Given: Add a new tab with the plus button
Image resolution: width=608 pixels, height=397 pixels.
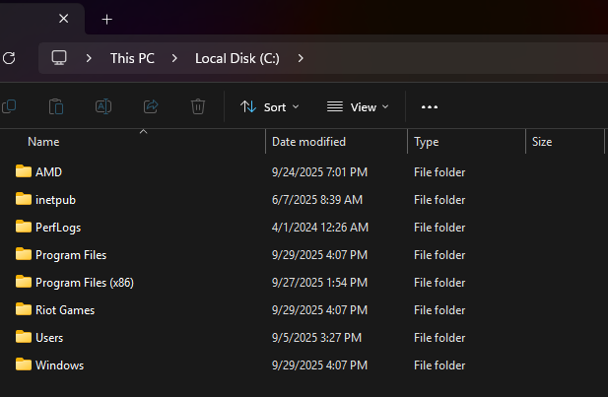Looking at the screenshot, I should 107,19.
